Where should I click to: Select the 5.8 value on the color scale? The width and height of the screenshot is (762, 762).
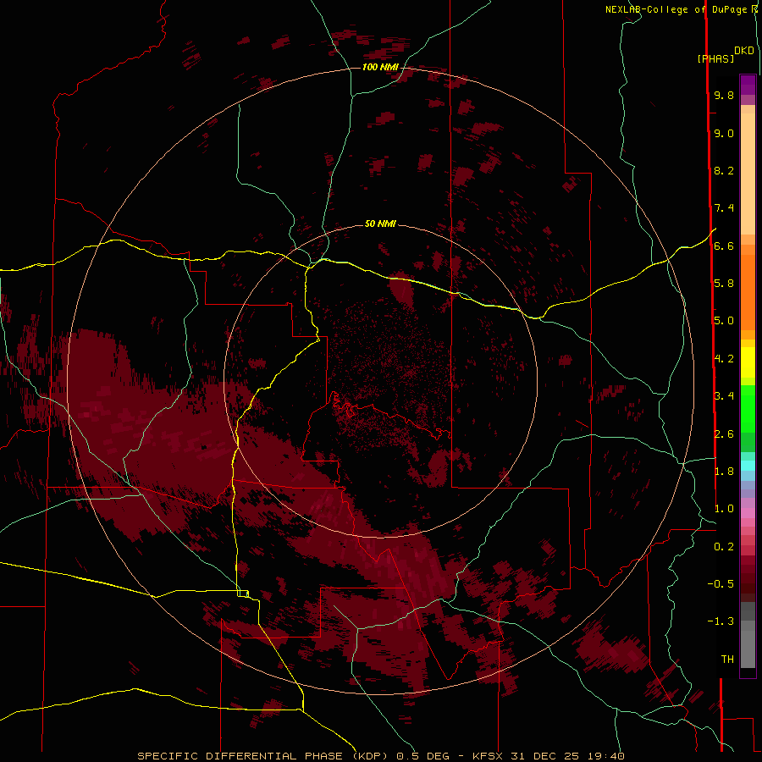coord(724,283)
